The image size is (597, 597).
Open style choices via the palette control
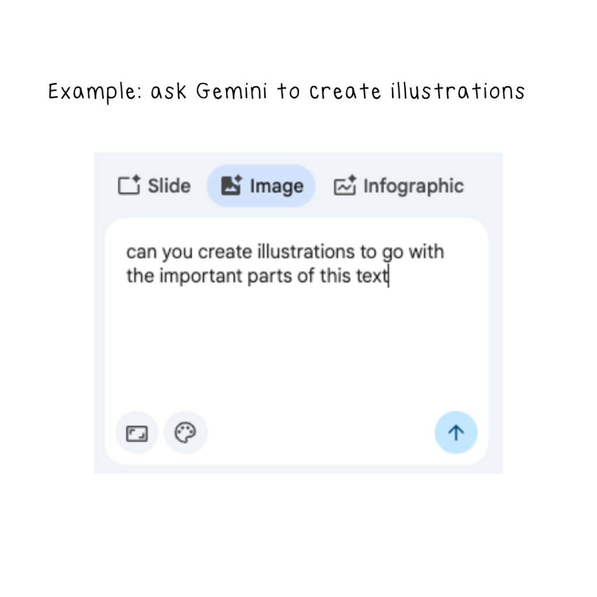click(x=185, y=433)
